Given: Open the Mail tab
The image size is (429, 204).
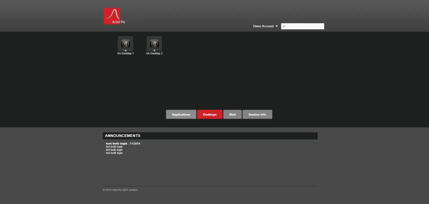Looking at the screenshot, I should pos(232,114).
